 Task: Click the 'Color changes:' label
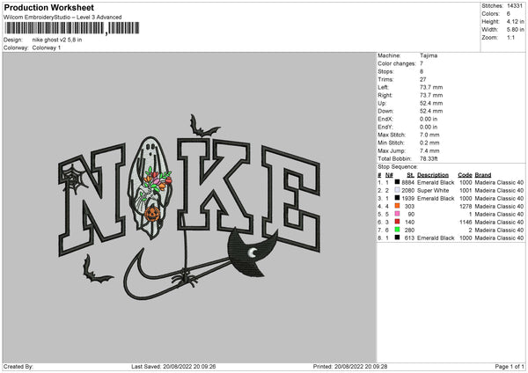pyautogui.click(x=397, y=63)
